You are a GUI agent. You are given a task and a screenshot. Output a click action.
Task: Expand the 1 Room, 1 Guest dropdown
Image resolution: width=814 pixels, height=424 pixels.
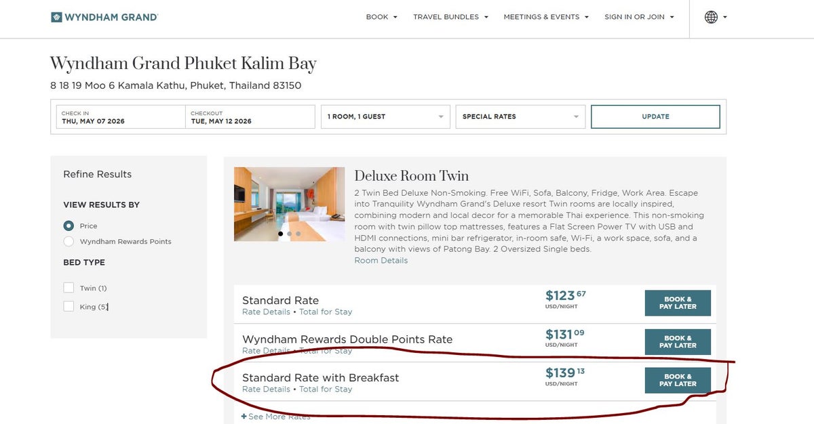(x=385, y=116)
